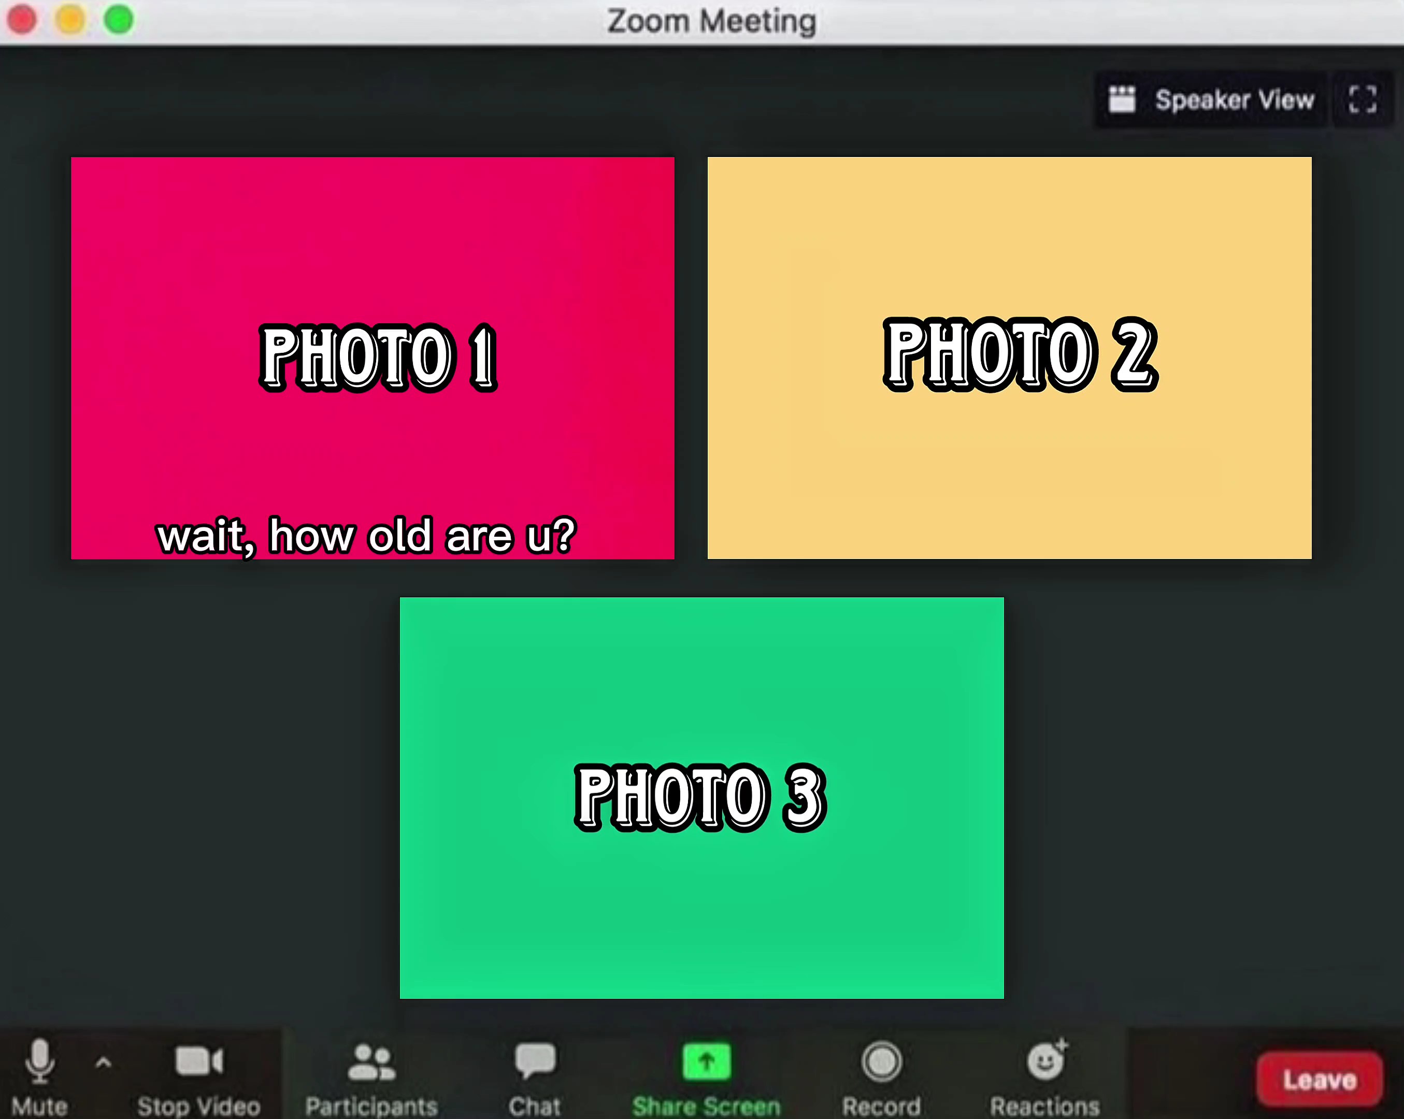Select the PHOTO 3 video tile
The width and height of the screenshot is (1404, 1119).
[701, 798]
